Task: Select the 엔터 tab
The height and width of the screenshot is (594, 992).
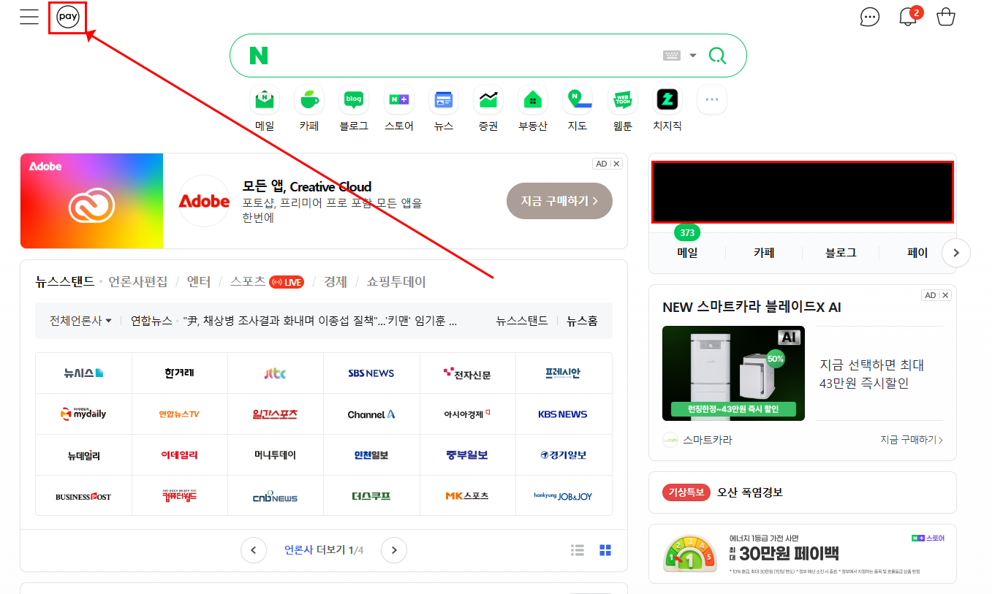Action: click(x=199, y=282)
